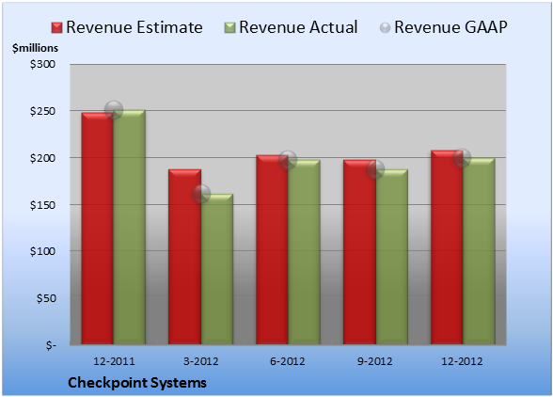Click the GAAP marker sphere for 12-2012
Image resolution: width=553 pixels, height=397 pixels.
tap(462, 158)
